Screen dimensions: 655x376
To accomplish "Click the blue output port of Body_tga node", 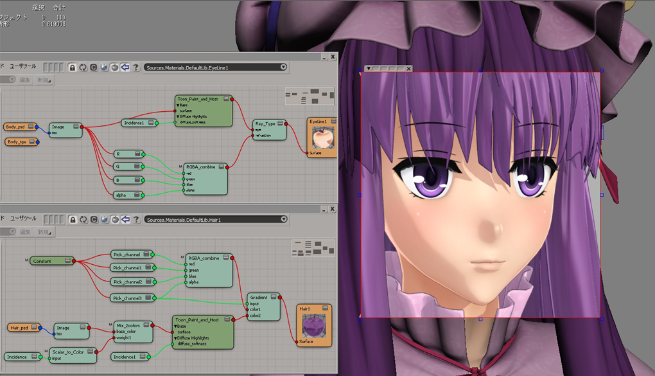I will click(x=38, y=142).
